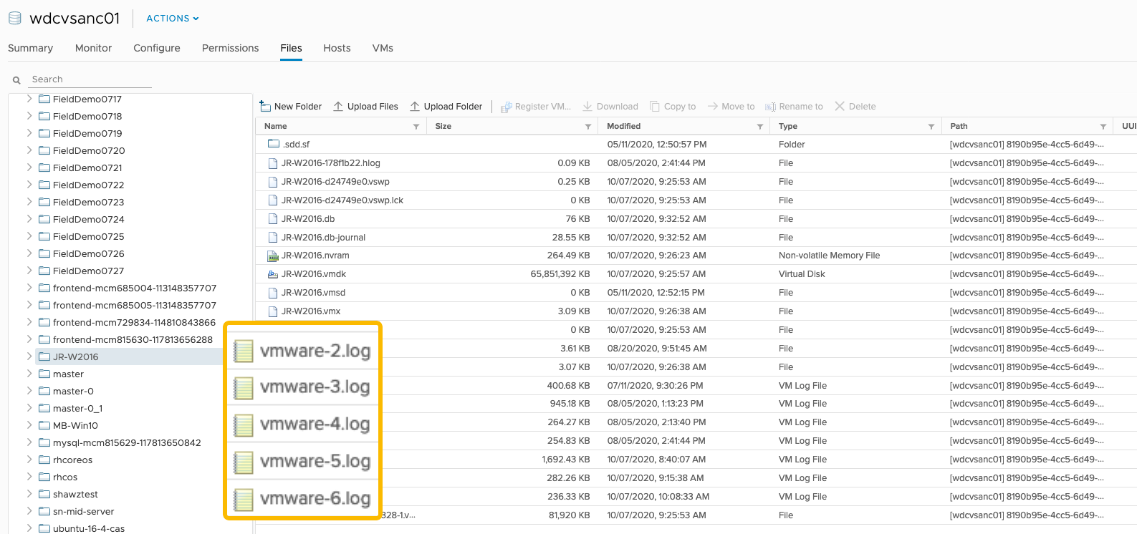Viewport: 1137px width, 534px height.
Task: Open the ACTIONS dropdown menu
Action: [172, 19]
